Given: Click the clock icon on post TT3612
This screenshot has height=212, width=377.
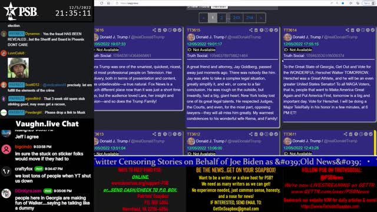Looking at the screenshot, I should click(266, 134).
